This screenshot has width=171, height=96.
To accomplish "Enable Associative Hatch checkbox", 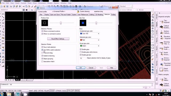I will tap(42, 62).
